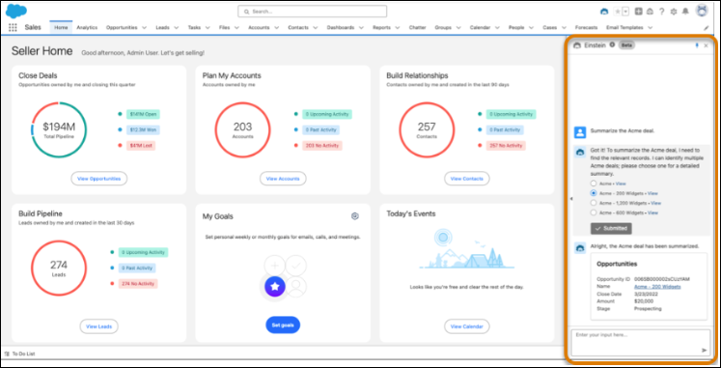The width and height of the screenshot is (721, 368).
Task: Click the View Contacts button
Action: pos(467,179)
